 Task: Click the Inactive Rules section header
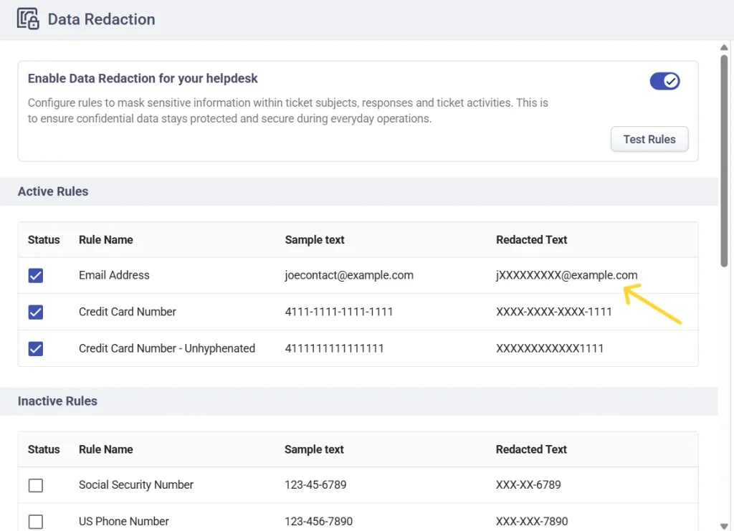[x=57, y=401]
